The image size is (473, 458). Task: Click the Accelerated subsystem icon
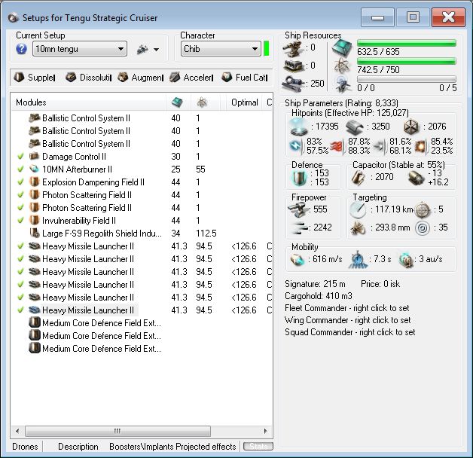point(175,78)
